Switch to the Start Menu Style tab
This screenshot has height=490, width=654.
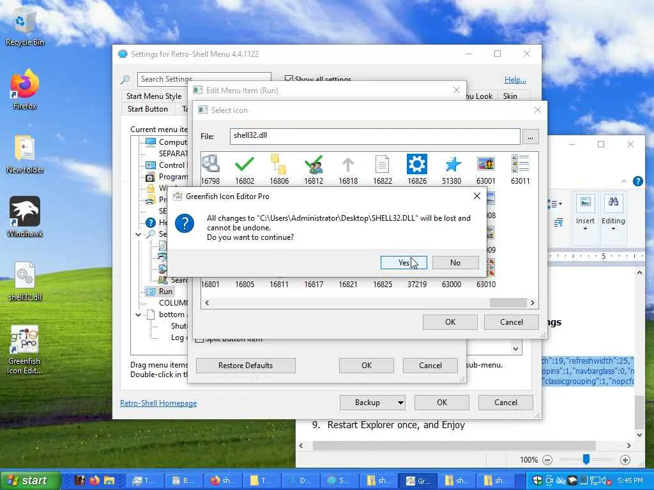(154, 96)
